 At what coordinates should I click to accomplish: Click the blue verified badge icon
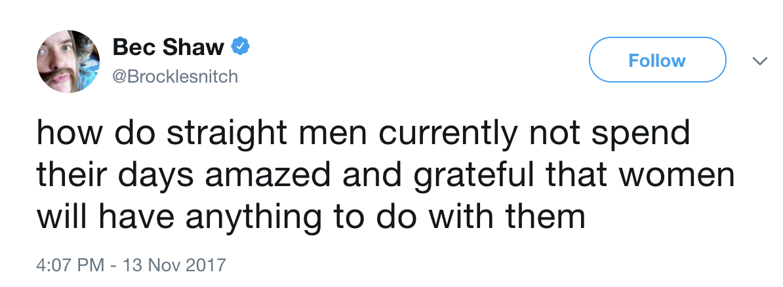pyautogui.click(x=240, y=47)
